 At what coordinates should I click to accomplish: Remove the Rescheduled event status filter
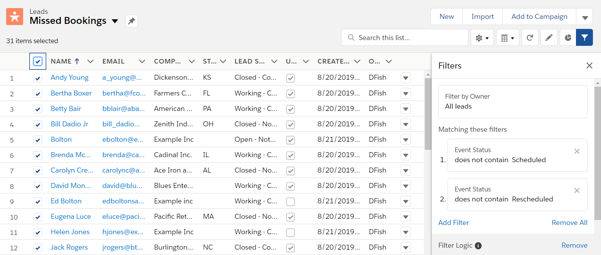pyautogui.click(x=577, y=191)
